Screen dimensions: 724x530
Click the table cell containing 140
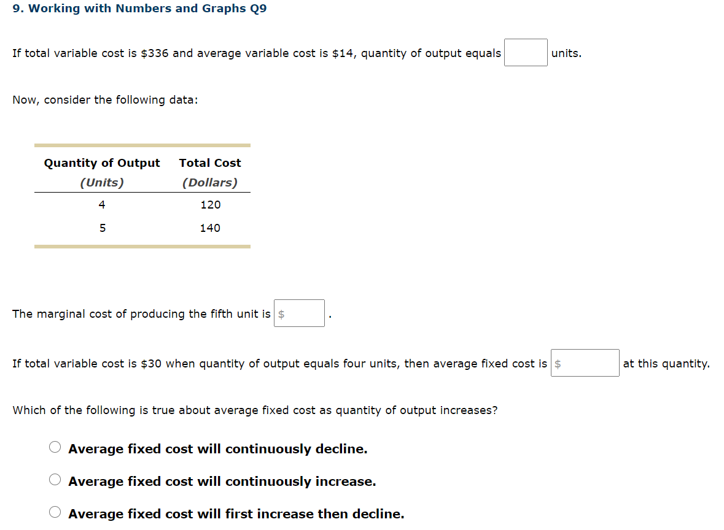[211, 228]
